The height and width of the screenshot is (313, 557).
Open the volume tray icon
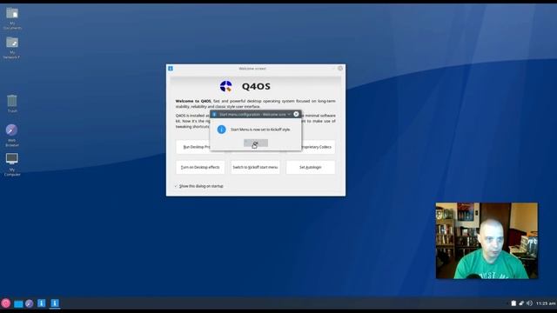click(x=529, y=303)
